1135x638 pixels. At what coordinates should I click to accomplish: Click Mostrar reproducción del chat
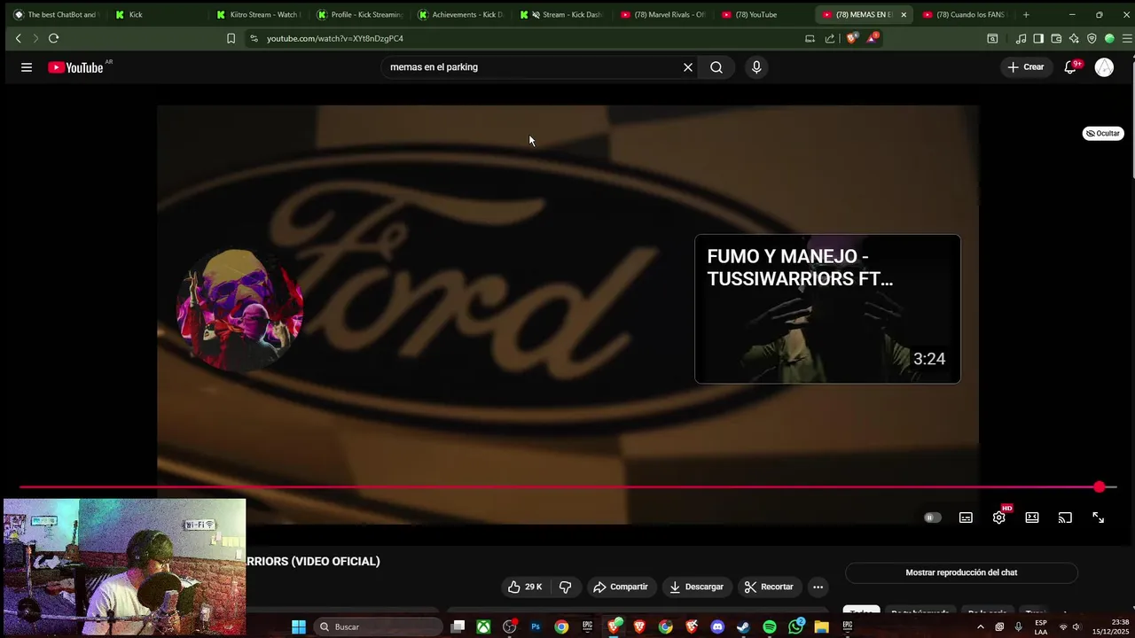(961, 572)
